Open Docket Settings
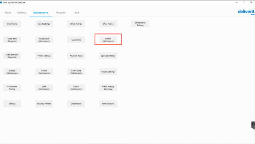The width and height of the screenshot is (255, 144). (x=108, y=72)
